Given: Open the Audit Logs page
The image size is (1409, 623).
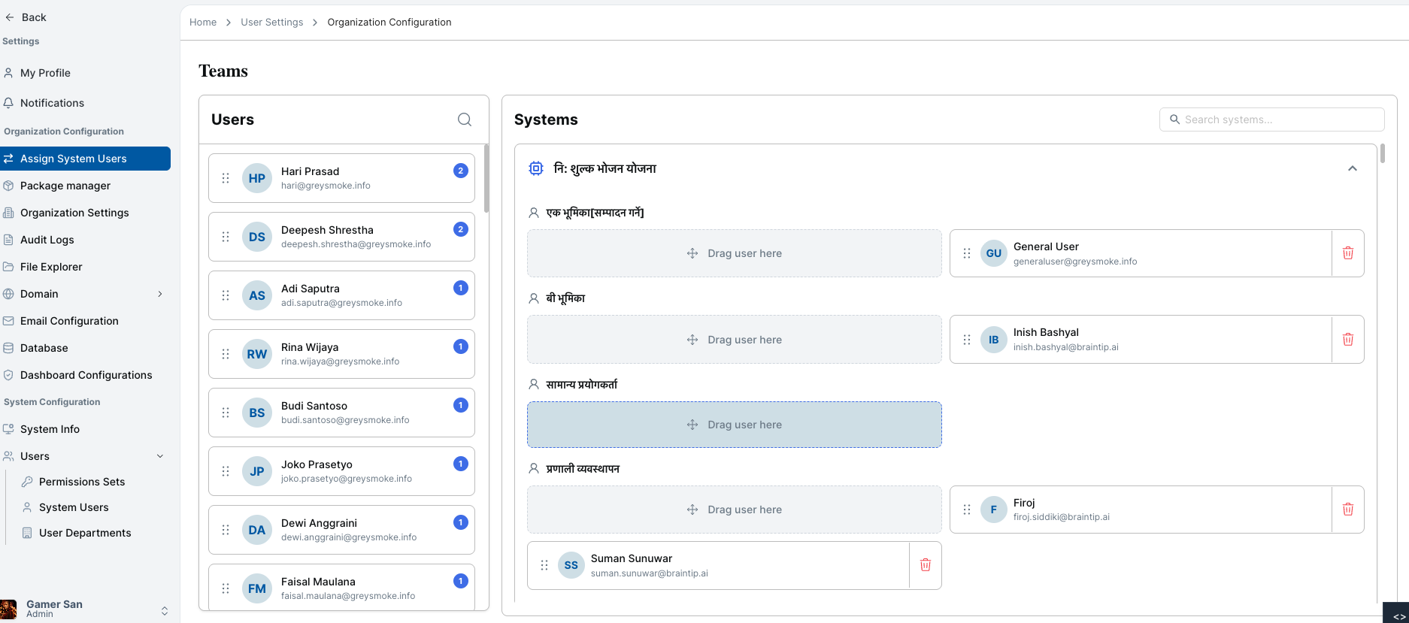Looking at the screenshot, I should [x=47, y=240].
